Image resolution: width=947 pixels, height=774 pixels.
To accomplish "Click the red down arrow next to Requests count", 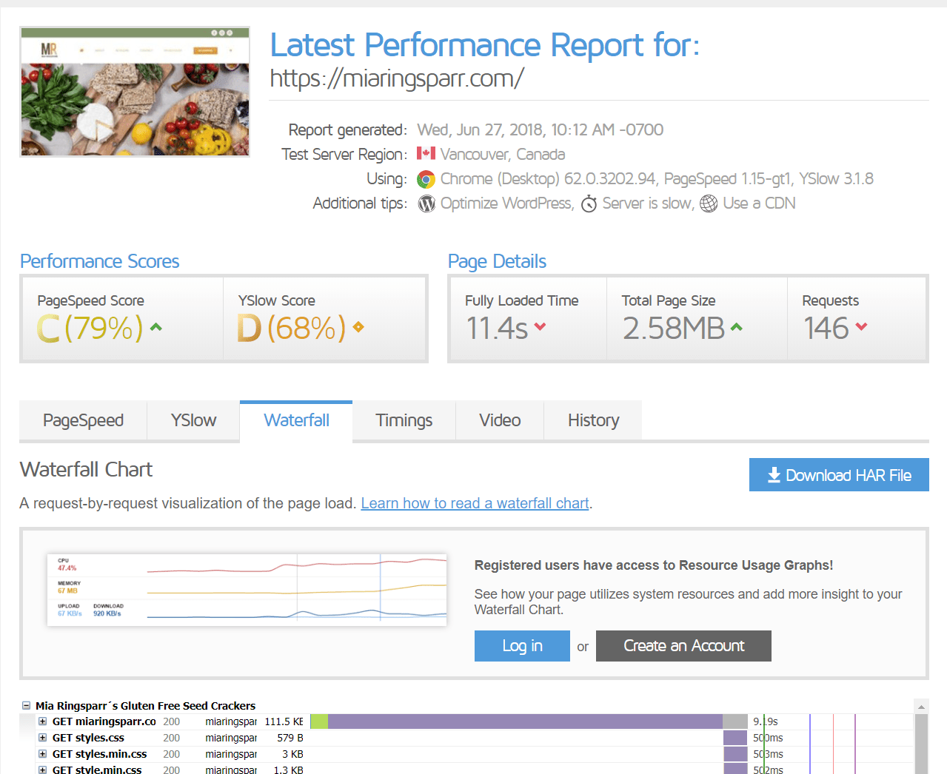I will 861,327.
